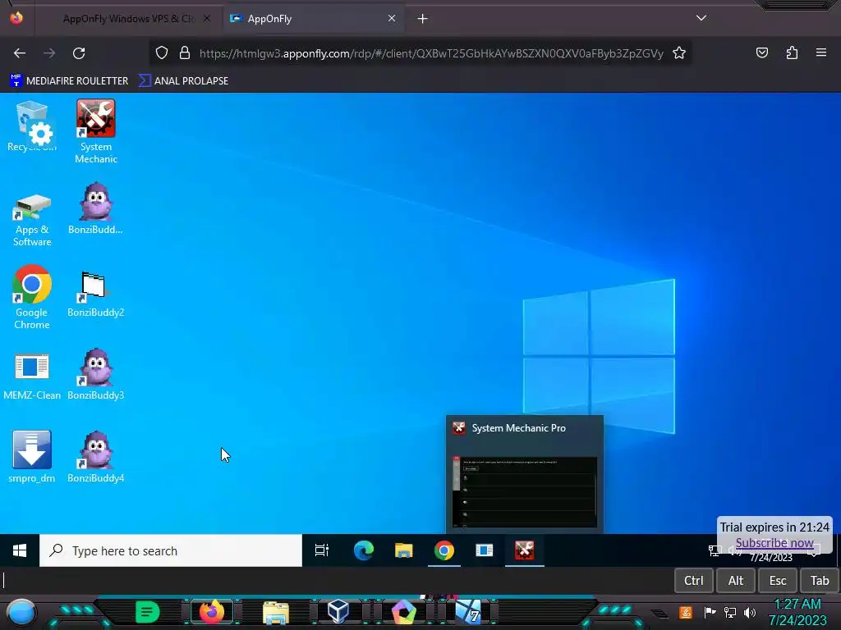Open remote tray network icon
The height and width of the screenshot is (630, 841).
pyautogui.click(x=715, y=550)
